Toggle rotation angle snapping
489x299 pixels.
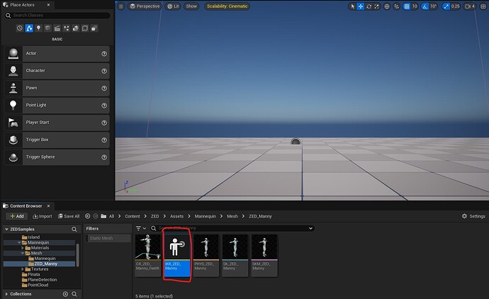pyautogui.click(x=425, y=6)
